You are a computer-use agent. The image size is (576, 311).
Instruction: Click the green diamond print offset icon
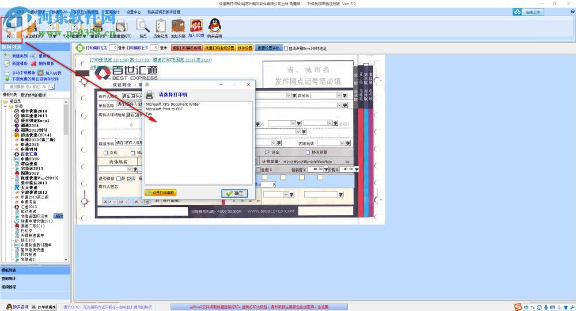pos(79,48)
